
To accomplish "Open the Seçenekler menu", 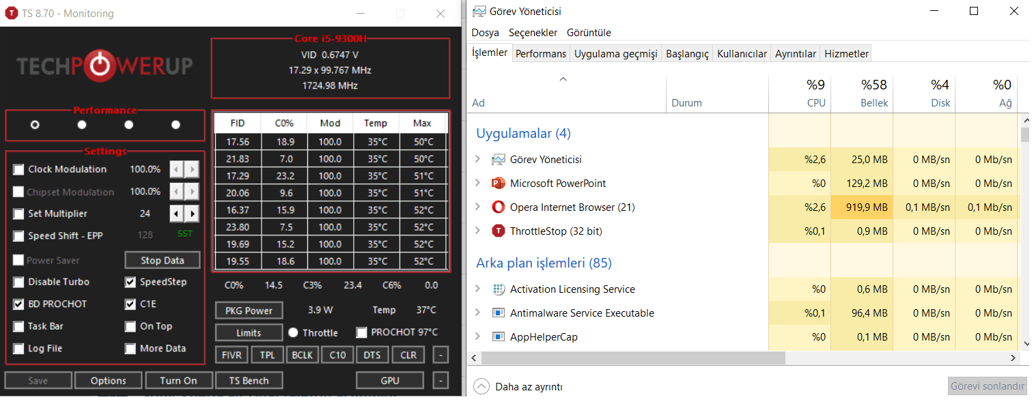I will [533, 33].
